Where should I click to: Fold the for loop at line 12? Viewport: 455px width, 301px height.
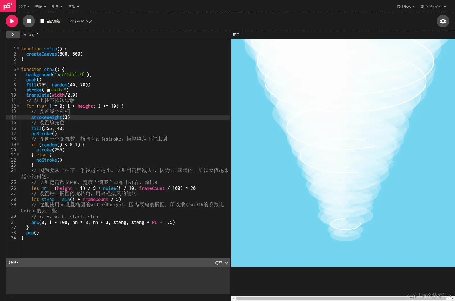(18, 106)
